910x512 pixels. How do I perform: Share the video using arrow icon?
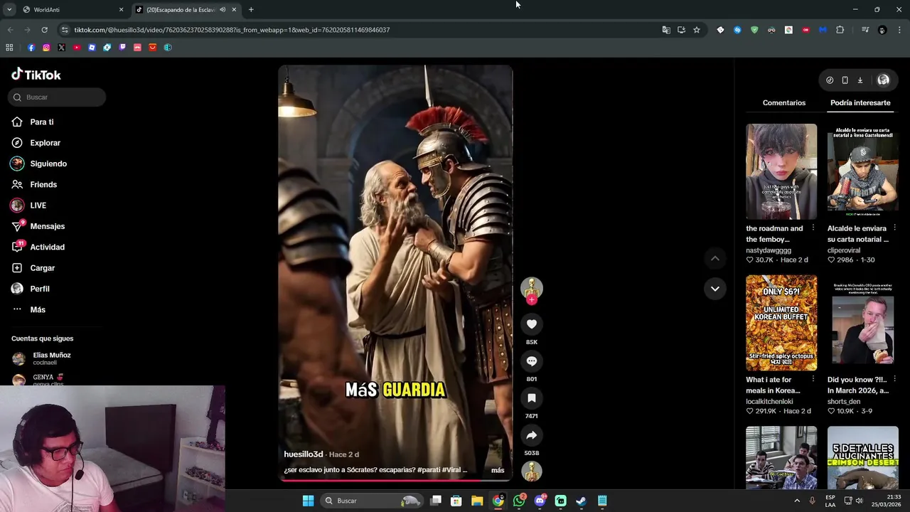(531, 435)
